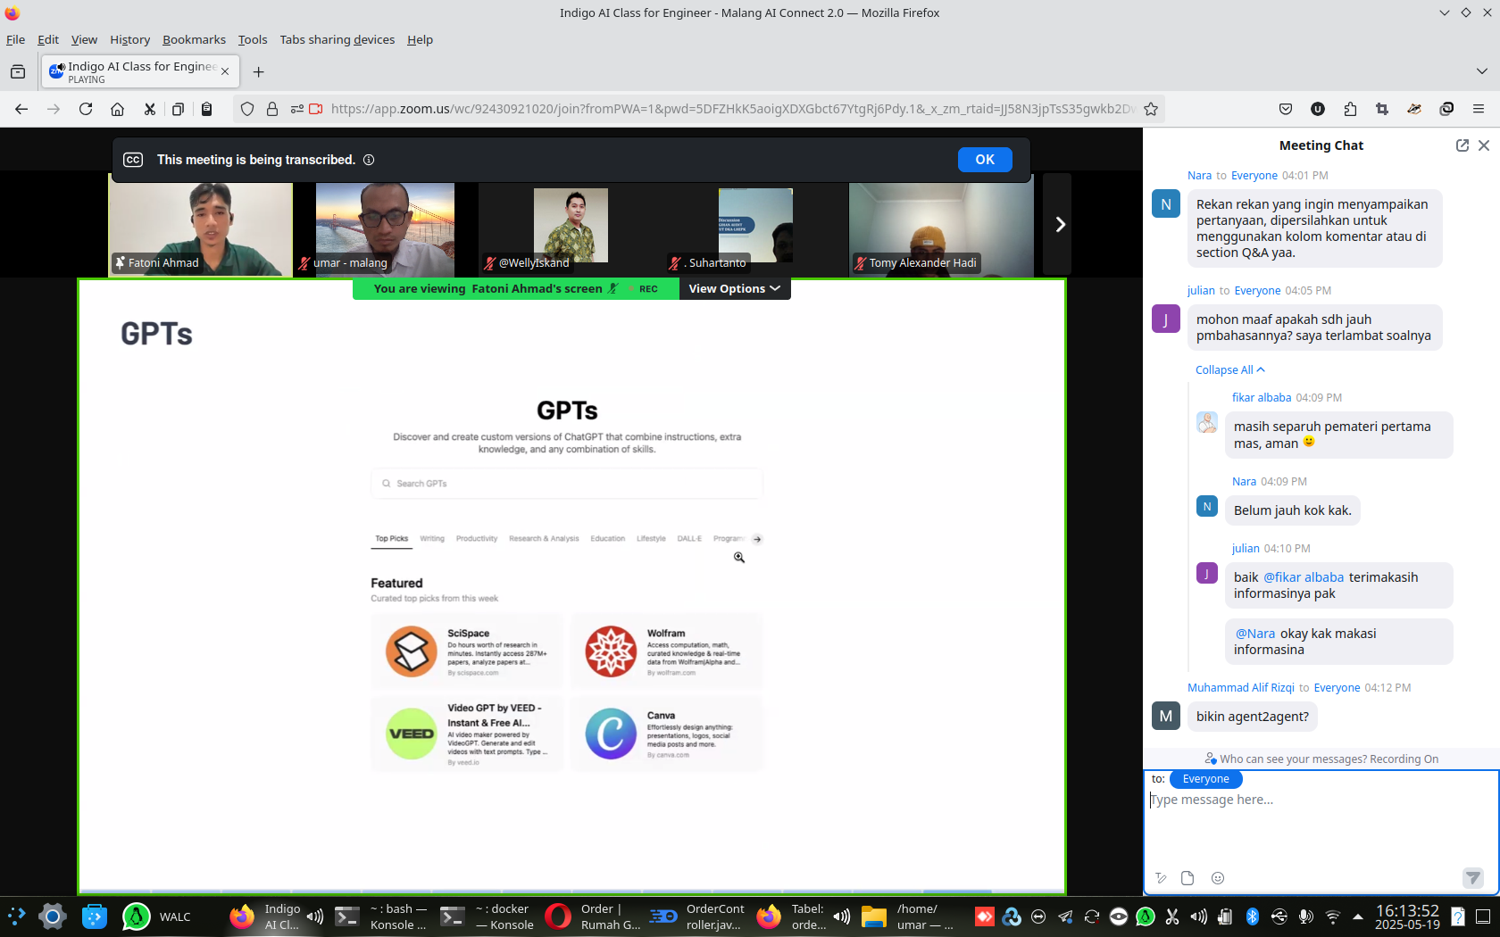
Task: Click the URL address field
Action: (x=732, y=109)
